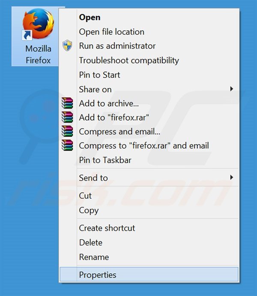Select Create shortcut
The height and width of the screenshot is (296, 257).
coord(149,228)
